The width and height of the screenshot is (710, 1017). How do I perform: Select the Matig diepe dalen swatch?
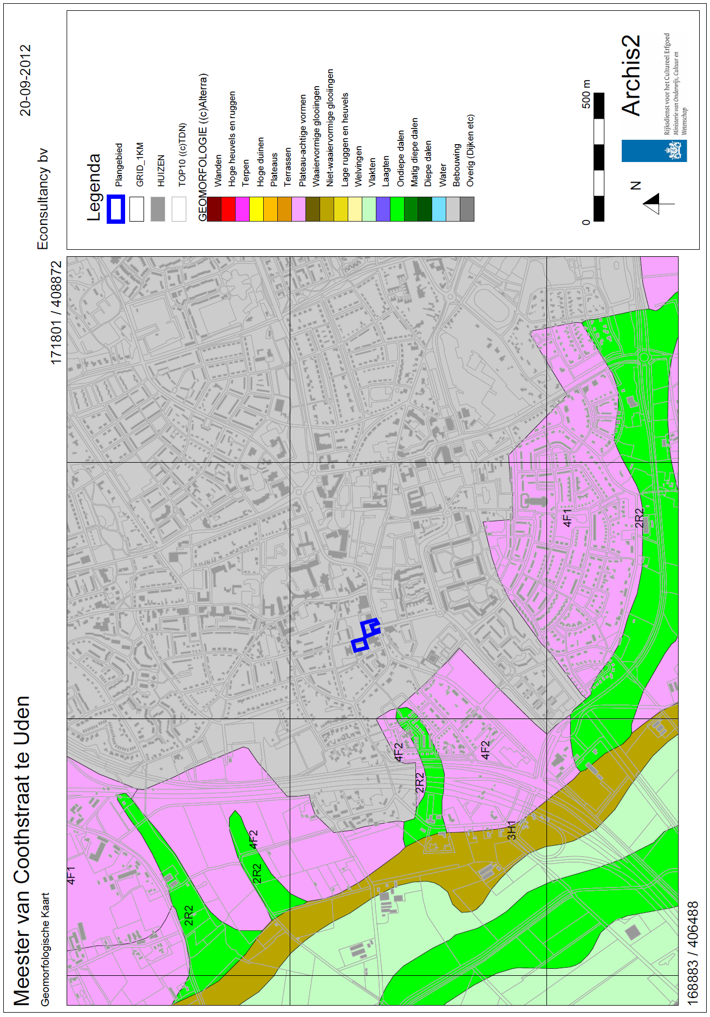(x=411, y=209)
